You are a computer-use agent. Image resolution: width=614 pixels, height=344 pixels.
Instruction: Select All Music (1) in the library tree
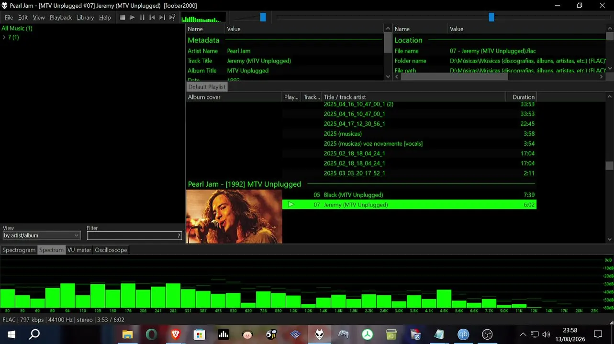click(17, 28)
